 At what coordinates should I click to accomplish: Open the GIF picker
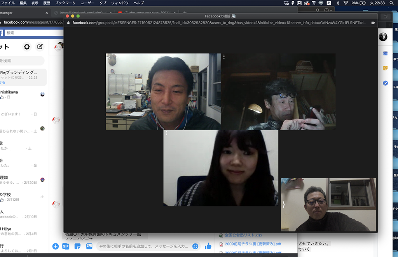pyautogui.click(x=66, y=246)
